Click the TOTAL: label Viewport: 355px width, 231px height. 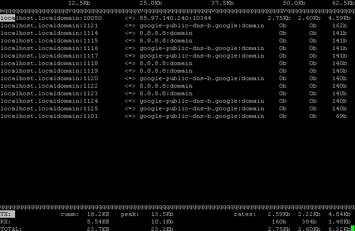tap(11, 229)
